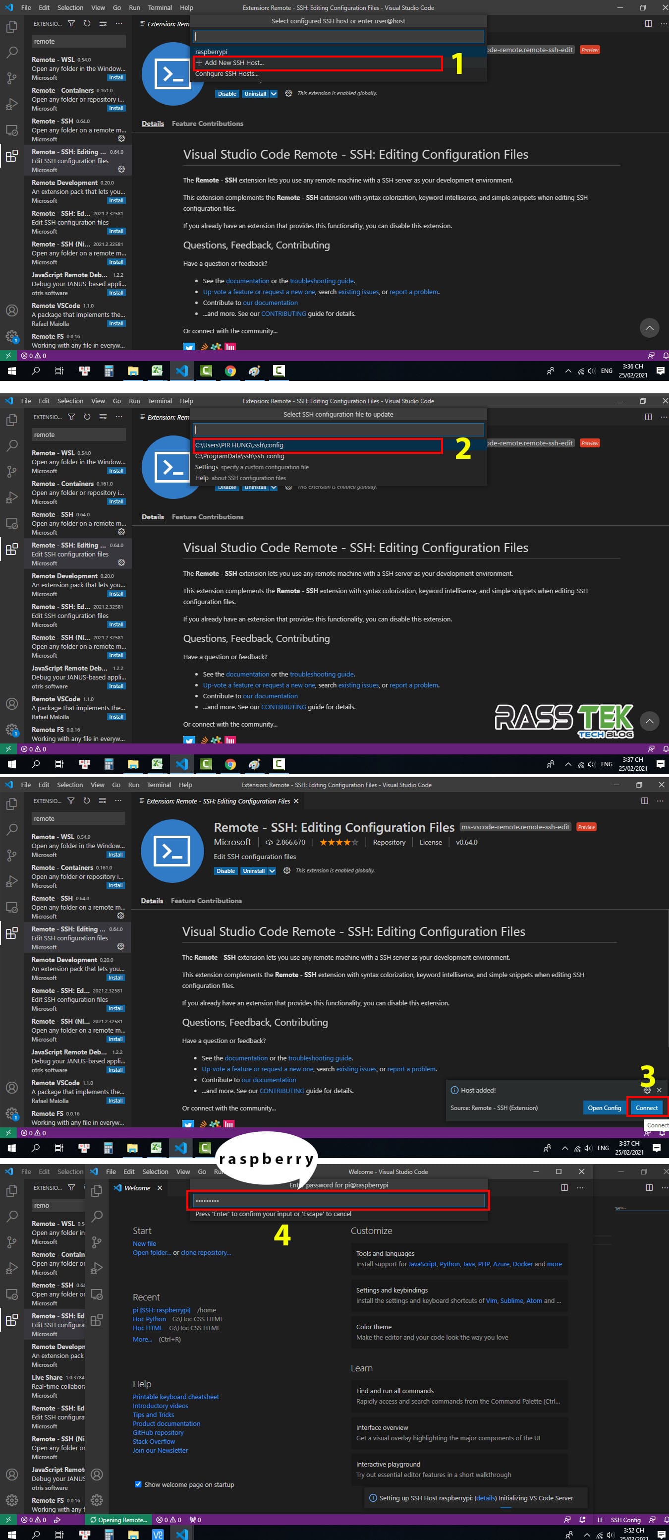The height and width of the screenshot is (1540, 669).
Task: Switch to Feature Contributions tab in 'Host added' screenshot
Action: coord(206,901)
